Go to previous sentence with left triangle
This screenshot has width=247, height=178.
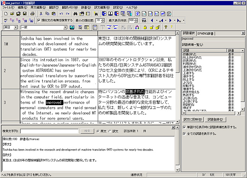[x=152, y=20]
